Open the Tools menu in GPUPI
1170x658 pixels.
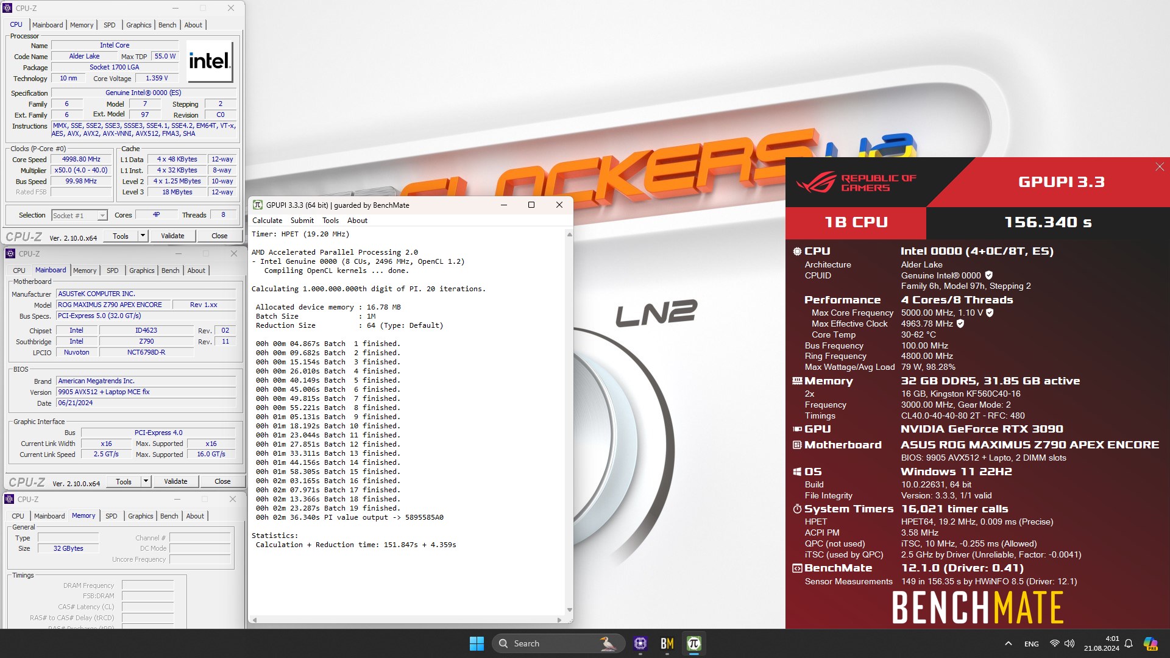[330, 221]
